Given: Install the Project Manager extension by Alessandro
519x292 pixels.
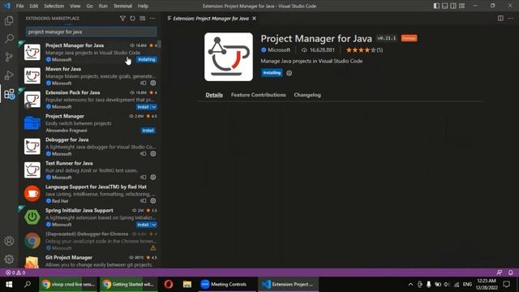Looking at the screenshot, I should (x=148, y=131).
